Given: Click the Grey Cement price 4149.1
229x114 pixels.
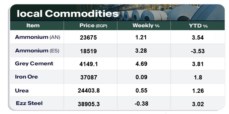Looking at the screenshot, I should click(88, 64).
